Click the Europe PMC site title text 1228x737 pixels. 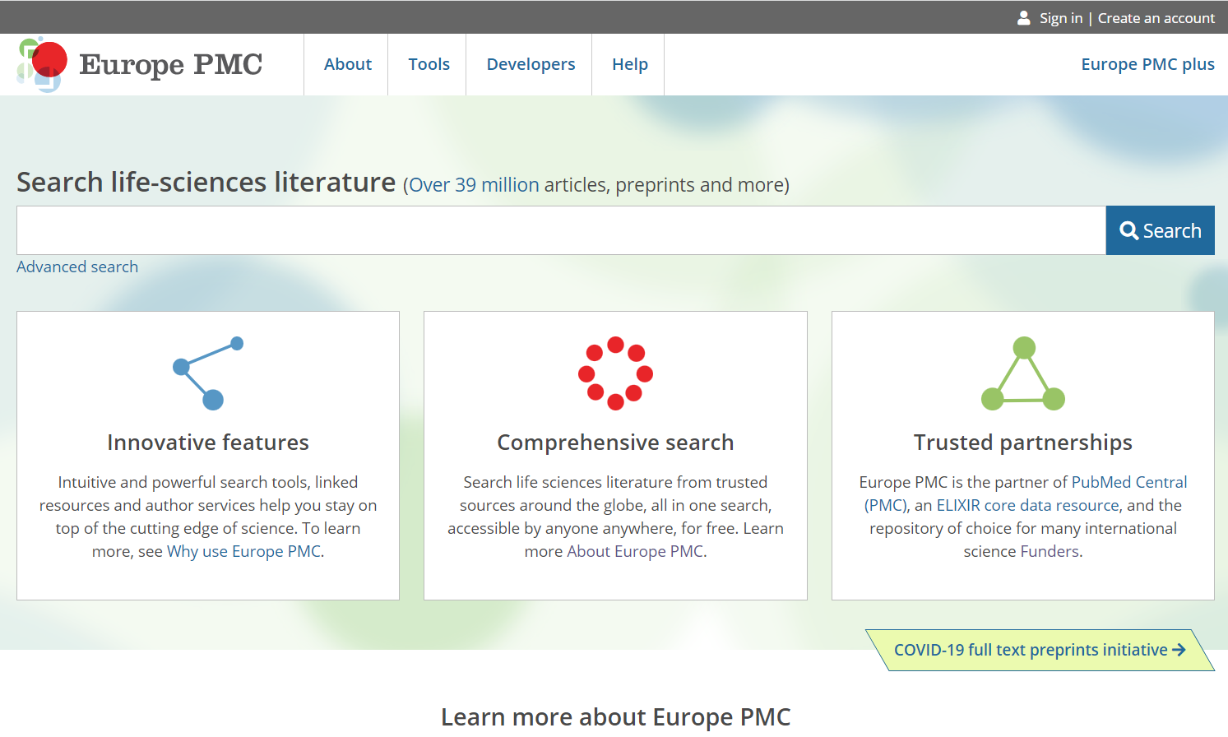[x=170, y=64]
